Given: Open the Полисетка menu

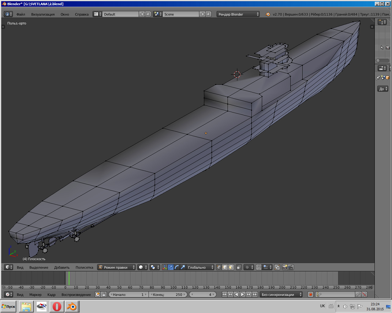Looking at the screenshot, I should click(x=84, y=267).
